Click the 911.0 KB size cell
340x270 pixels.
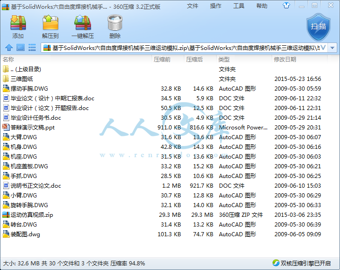[x=169, y=128]
